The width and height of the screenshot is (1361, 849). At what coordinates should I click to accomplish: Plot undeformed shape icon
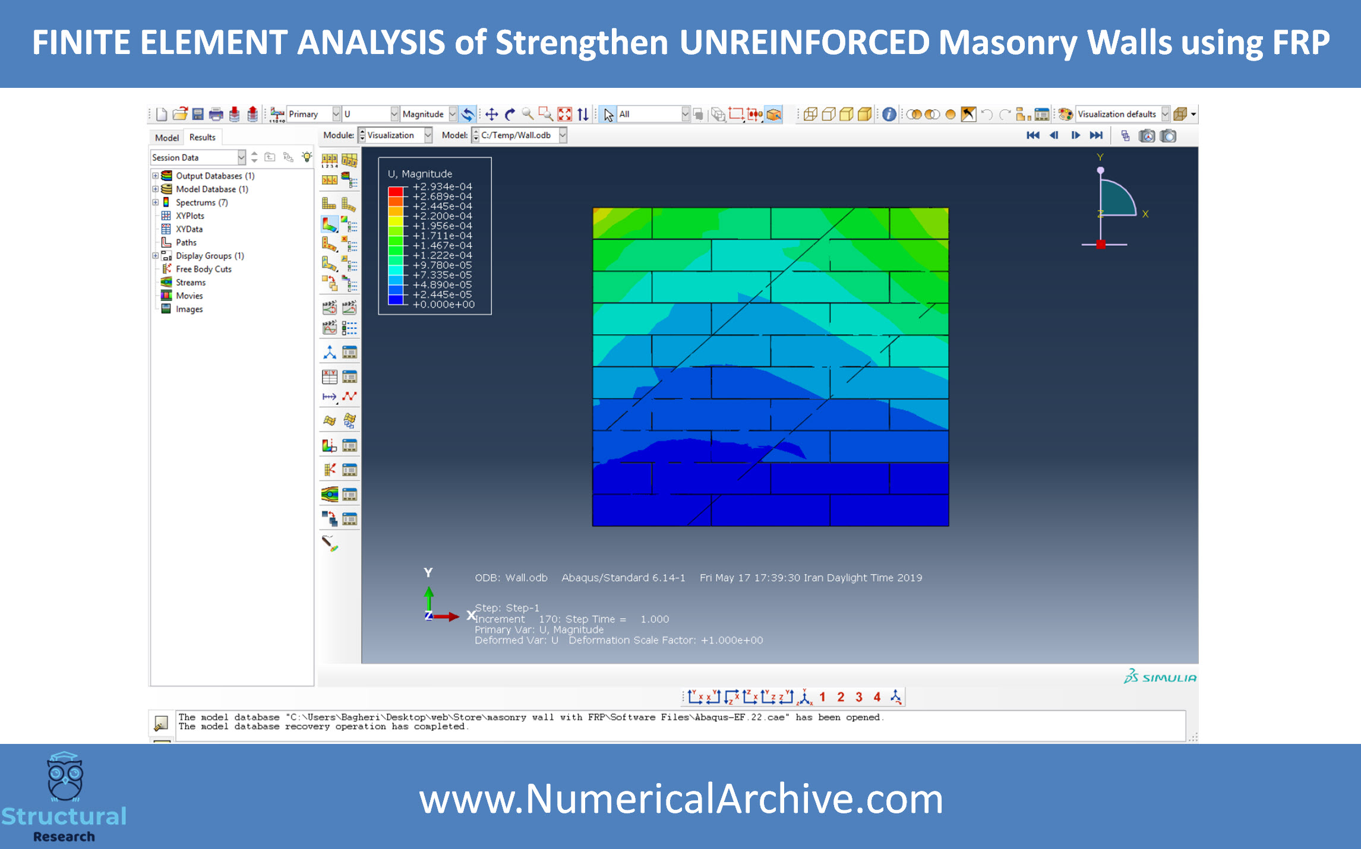click(x=329, y=204)
